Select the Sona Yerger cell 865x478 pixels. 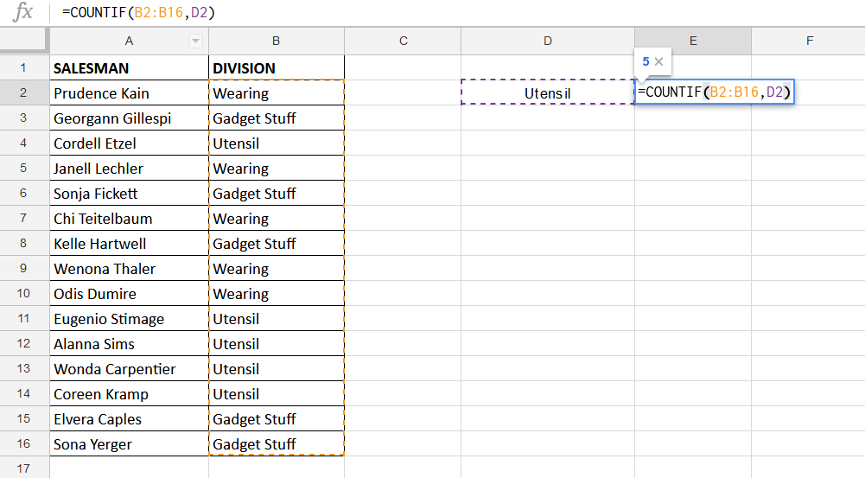pyautogui.click(x=128, y=444)
